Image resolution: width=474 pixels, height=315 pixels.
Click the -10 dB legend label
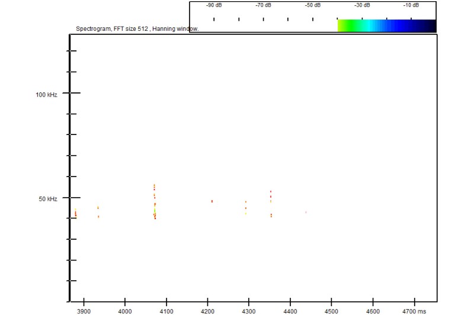(x=411, y=5)
